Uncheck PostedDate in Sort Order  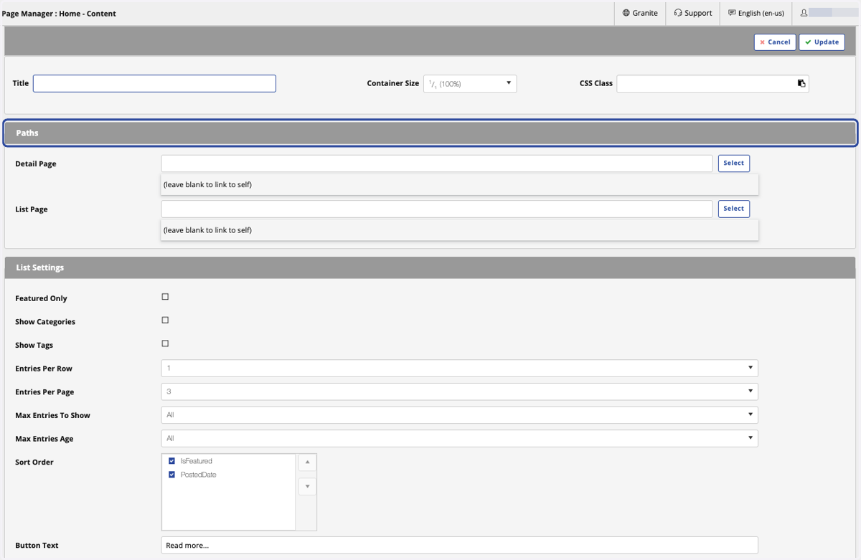pyautogui.click(x=171, y=475)
